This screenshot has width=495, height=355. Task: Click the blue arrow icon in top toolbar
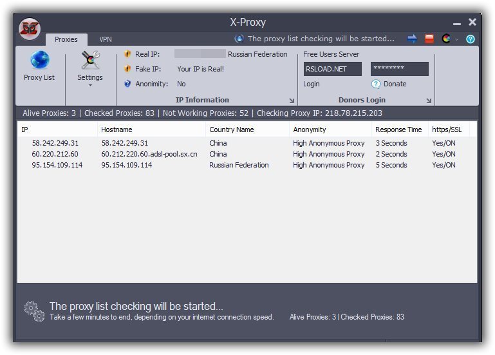413,39
